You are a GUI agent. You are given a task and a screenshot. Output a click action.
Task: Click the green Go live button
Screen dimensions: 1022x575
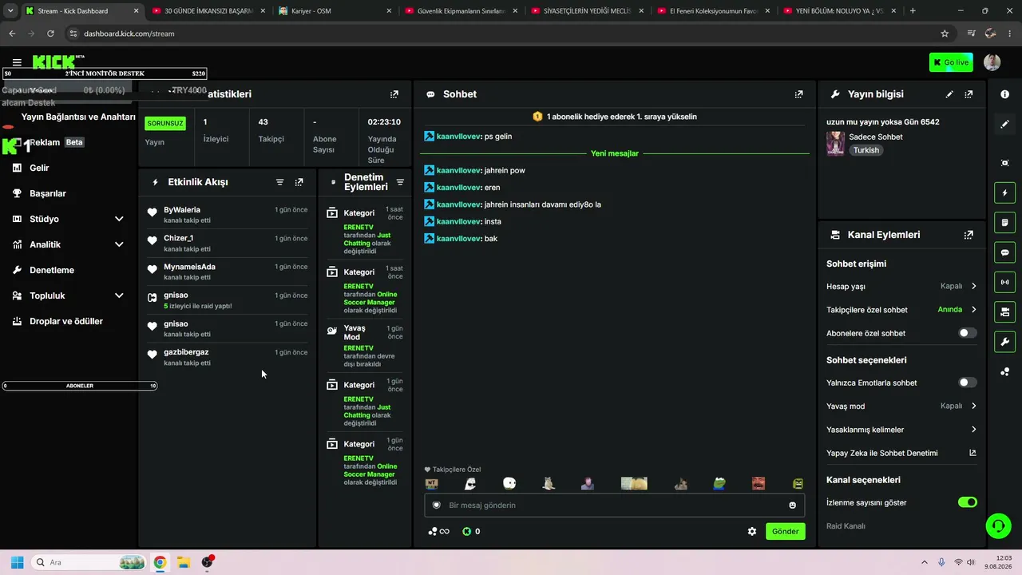951,62
